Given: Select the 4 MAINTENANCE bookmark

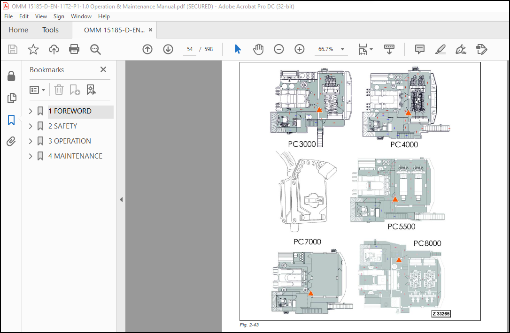Looking at the screenshot, I should 75,156.
